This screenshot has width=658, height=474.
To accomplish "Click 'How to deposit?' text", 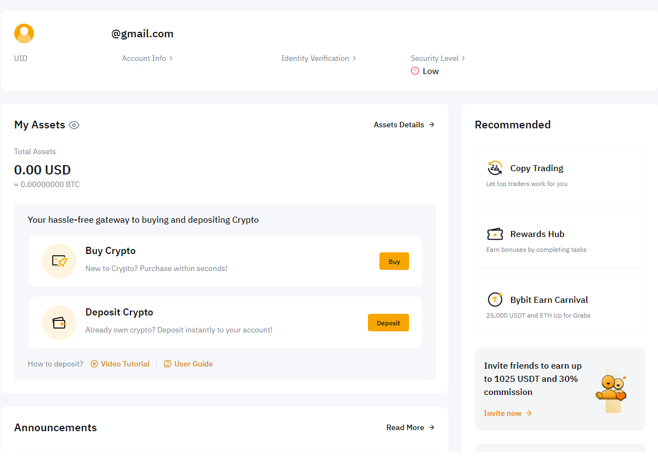I will tap(55, 364).
